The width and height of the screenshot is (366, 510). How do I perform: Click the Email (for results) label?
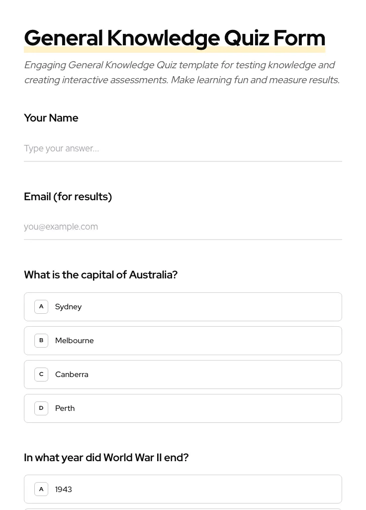pos(68,196)
